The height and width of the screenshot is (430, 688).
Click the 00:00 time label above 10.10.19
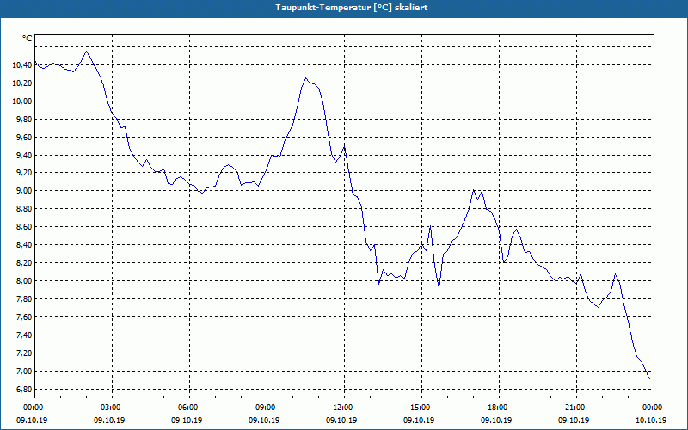pyautogui.click(x=654, y=408)
